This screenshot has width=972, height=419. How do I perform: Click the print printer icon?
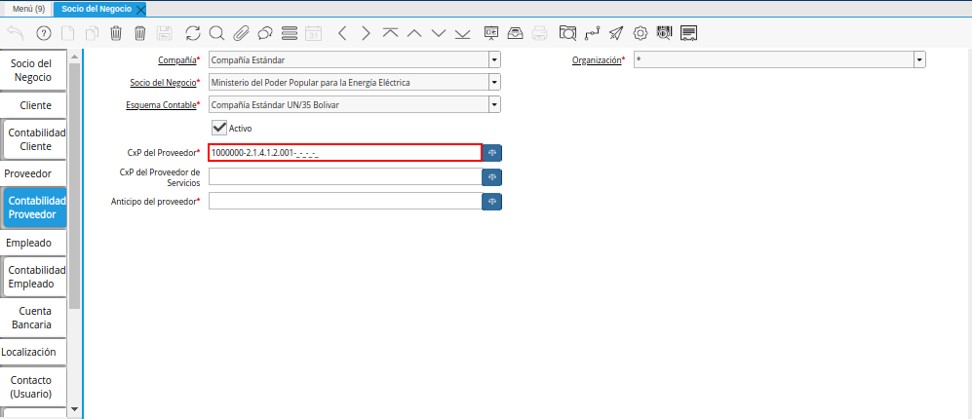tap(540, 33)
